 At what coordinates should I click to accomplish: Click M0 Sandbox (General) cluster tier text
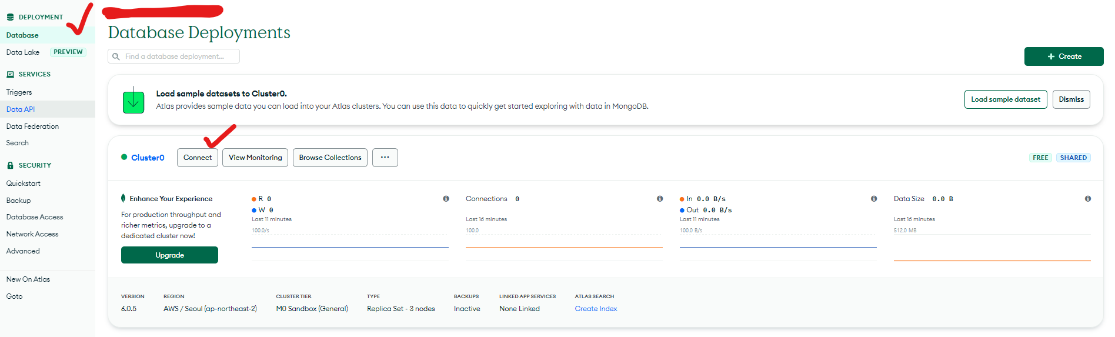[x=312, y=309]
